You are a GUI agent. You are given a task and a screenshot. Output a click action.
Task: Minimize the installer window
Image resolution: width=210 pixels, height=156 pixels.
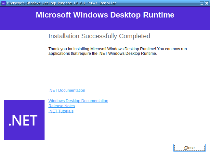202,3
